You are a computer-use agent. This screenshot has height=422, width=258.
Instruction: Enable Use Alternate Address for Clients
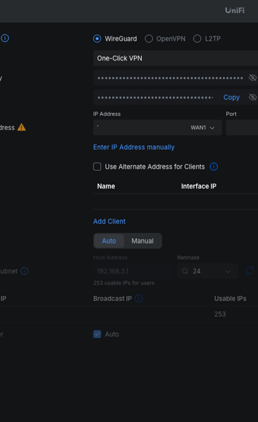click(97, 167)
